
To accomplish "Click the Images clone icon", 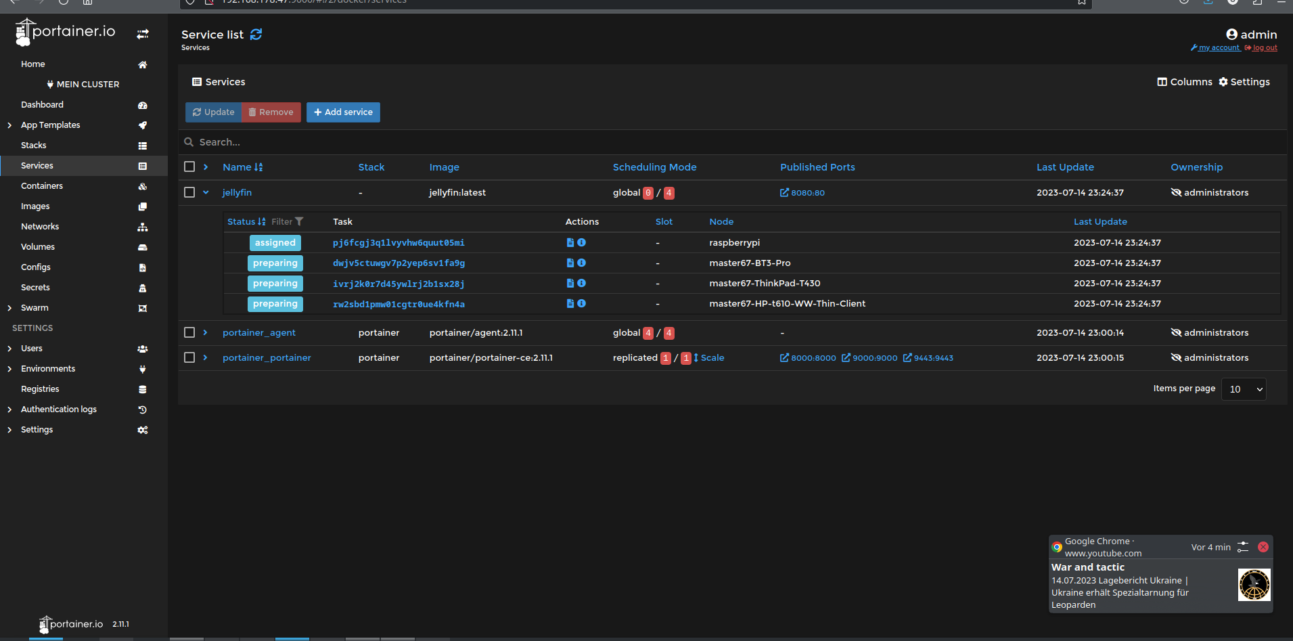I will (x=143, y=206).
